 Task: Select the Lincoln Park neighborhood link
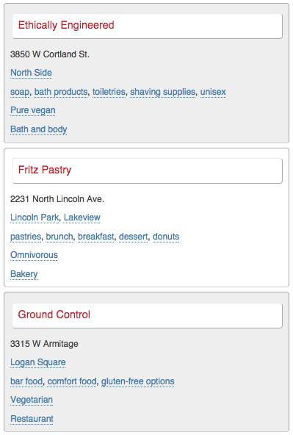point(35,217)
